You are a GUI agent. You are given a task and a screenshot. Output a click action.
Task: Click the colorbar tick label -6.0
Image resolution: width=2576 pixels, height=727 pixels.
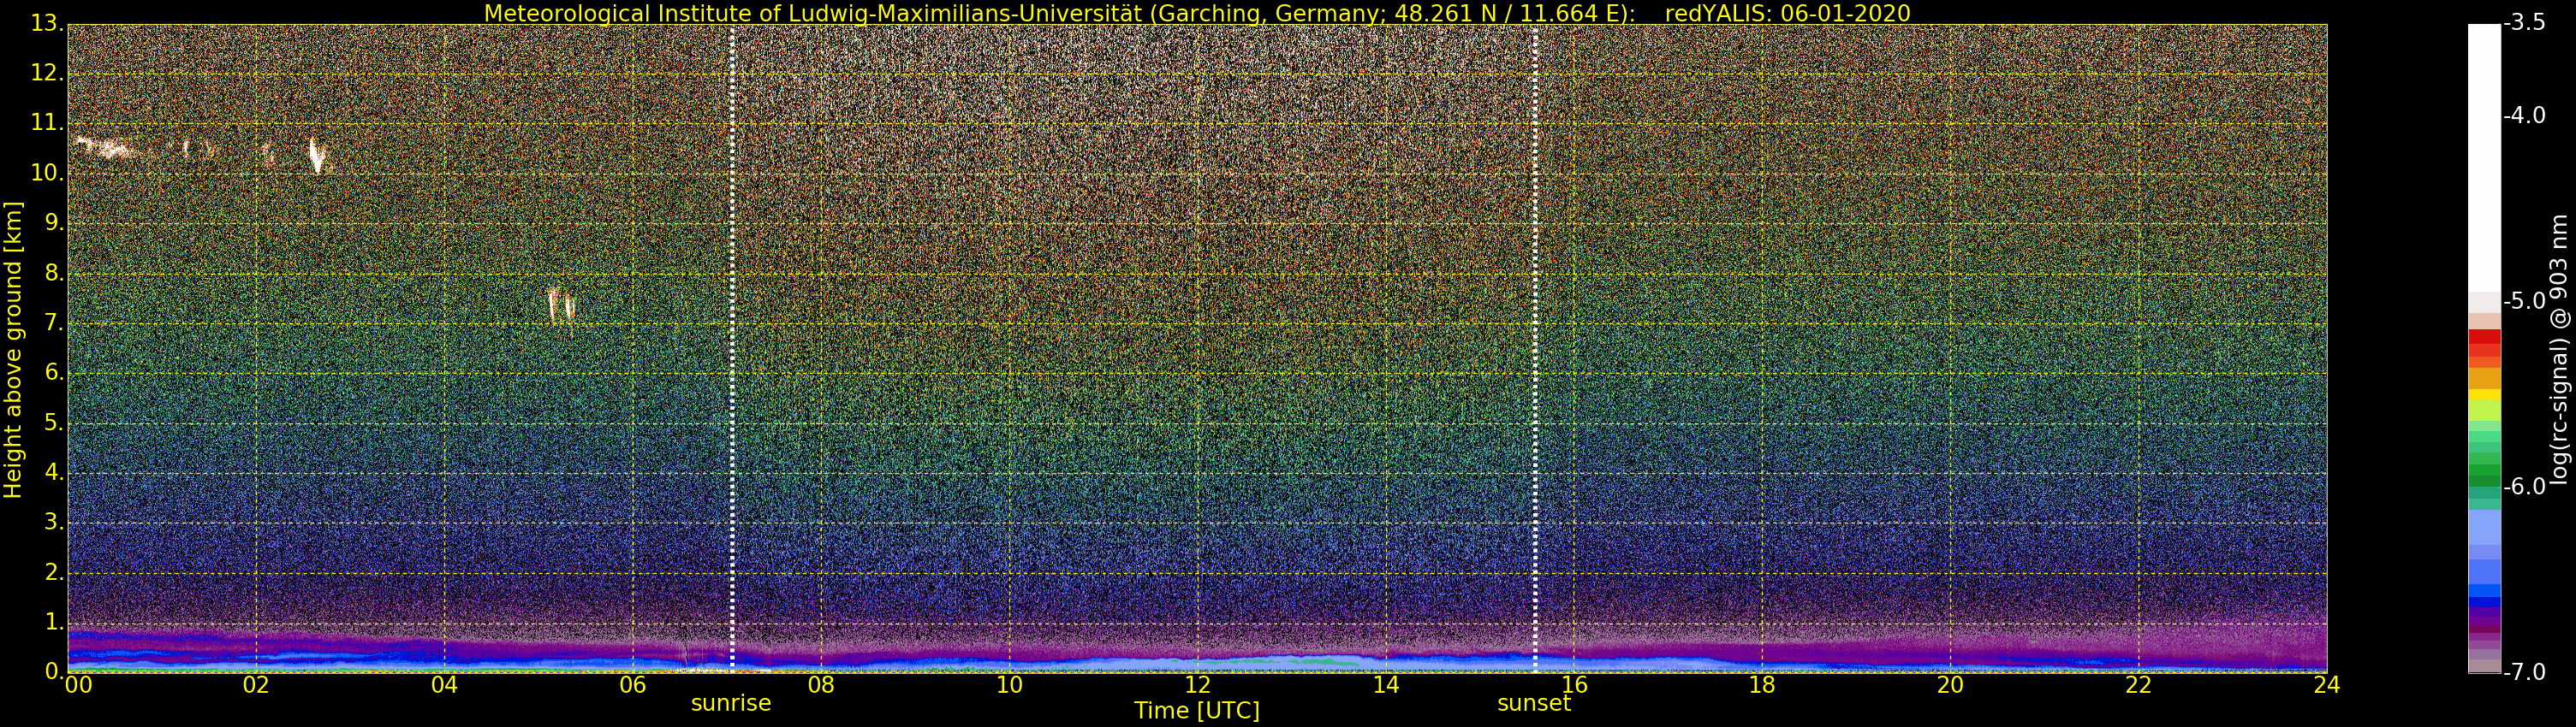[x=2525, y=488]
